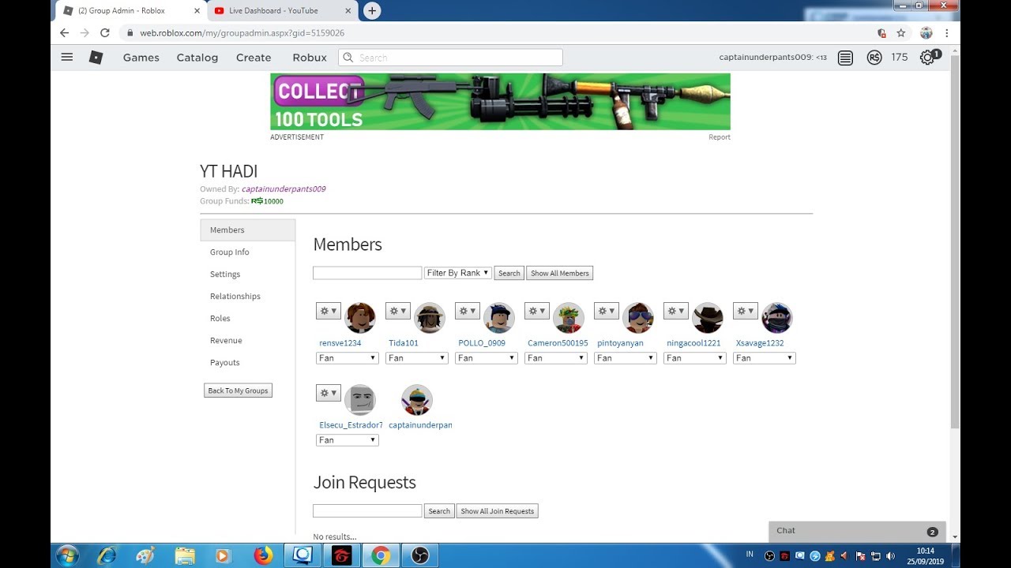
Task: Open gear menu for ningacool1221
Action: pyautogui.click(x=676, y=311)
